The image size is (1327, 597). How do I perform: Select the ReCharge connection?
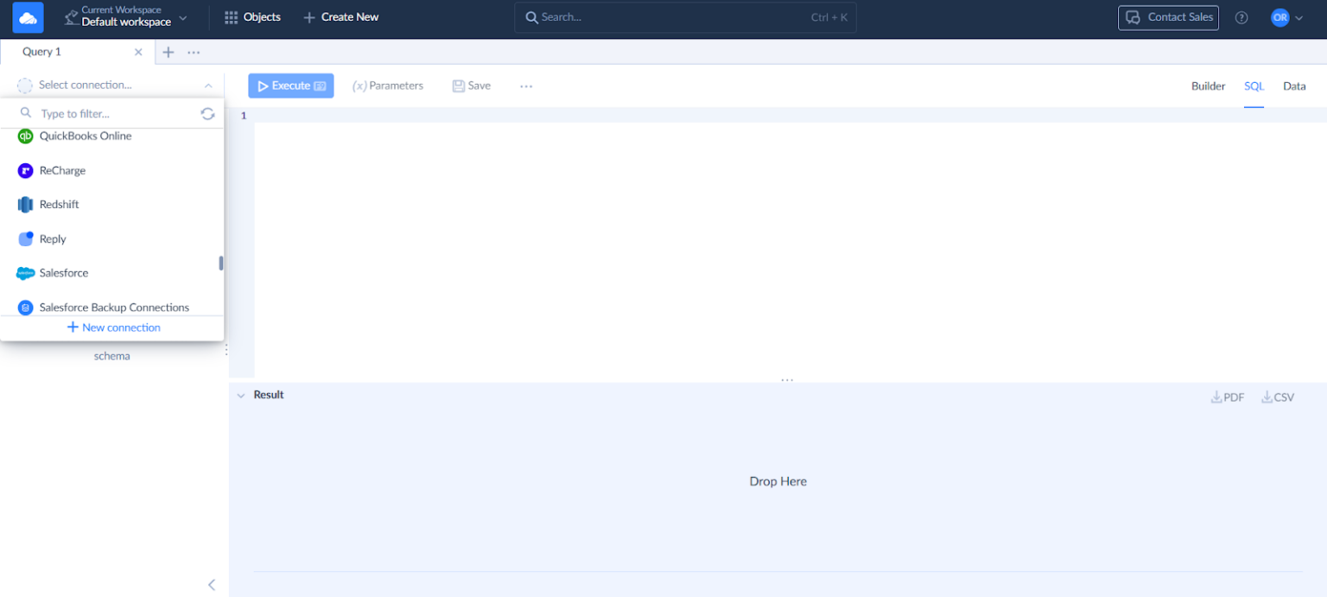coord(60,170)
